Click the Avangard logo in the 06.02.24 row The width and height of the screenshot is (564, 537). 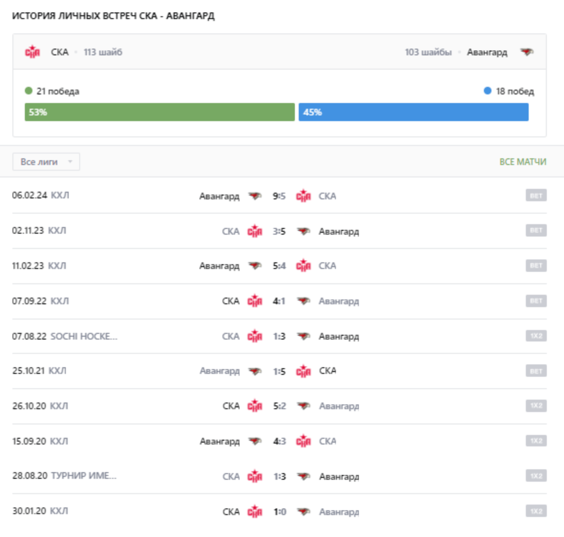(x=255, y=196)
